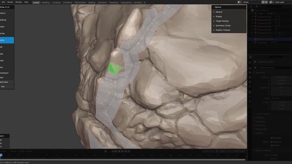
Task: Open the Help menu
Action: coord(26,2)
